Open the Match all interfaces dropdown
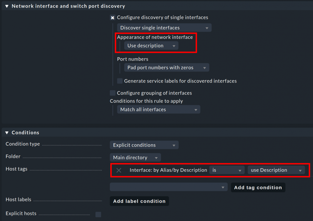Image resolution: width=313 pixels, height=221 pixels. coord(159,110)
